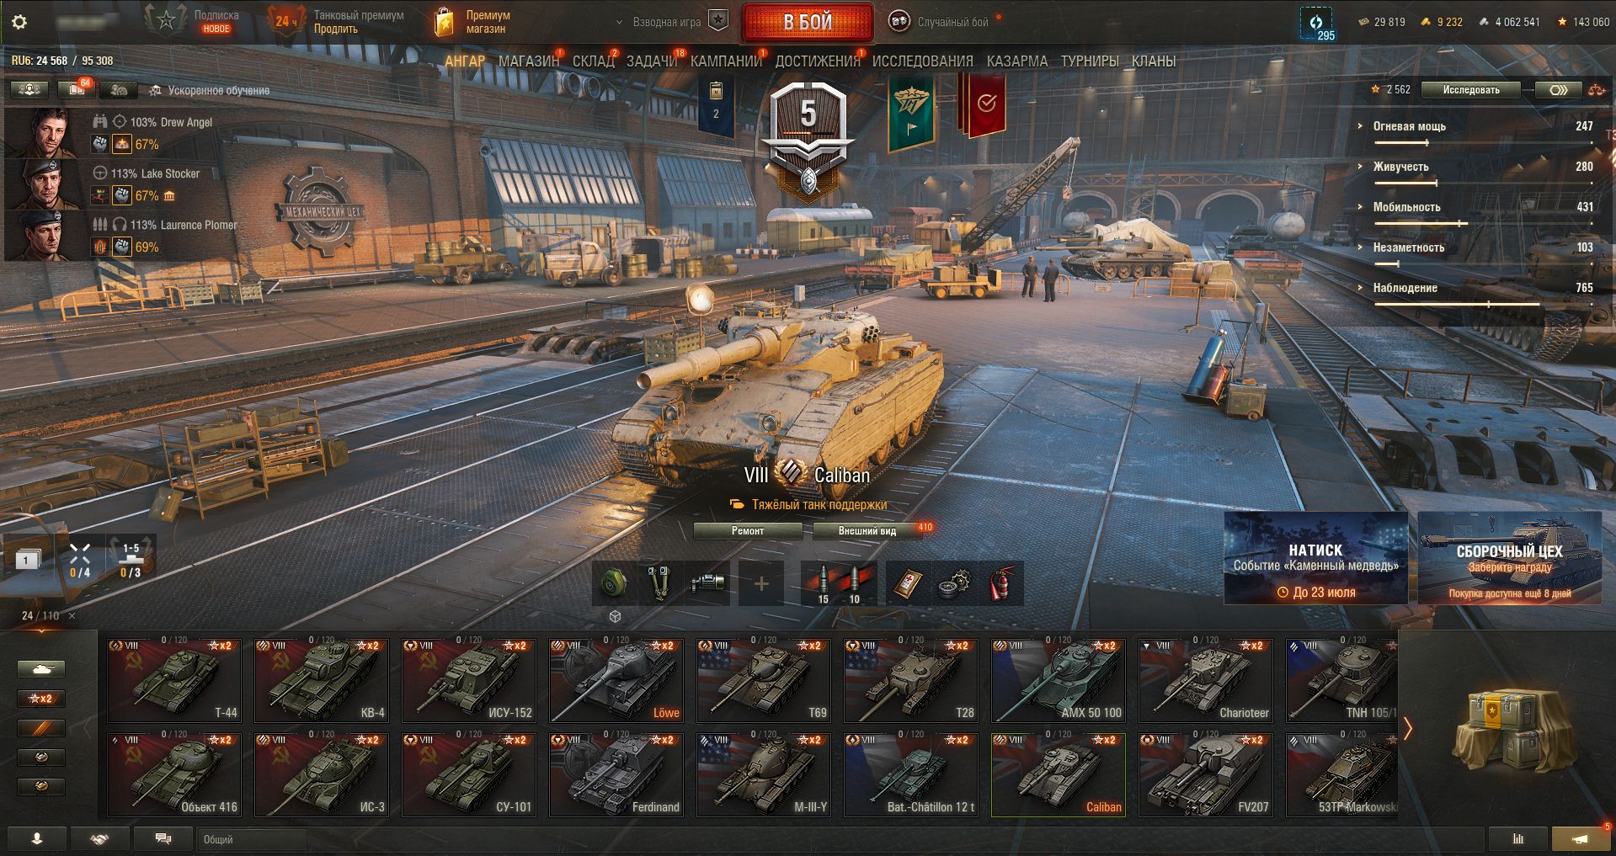Toggle the x2 bonus carousel filter
The height and width of the screenshot is (856, 1616).
pos(41,699)
